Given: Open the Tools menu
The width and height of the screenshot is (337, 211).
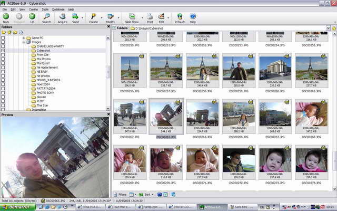Looking at the screenshot, I should point(45,9).
